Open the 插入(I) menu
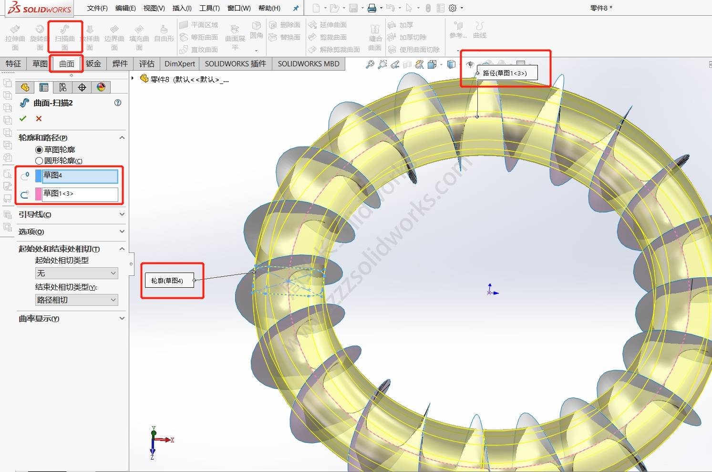The height and width of the screenshot is (472, 712). 182,8
